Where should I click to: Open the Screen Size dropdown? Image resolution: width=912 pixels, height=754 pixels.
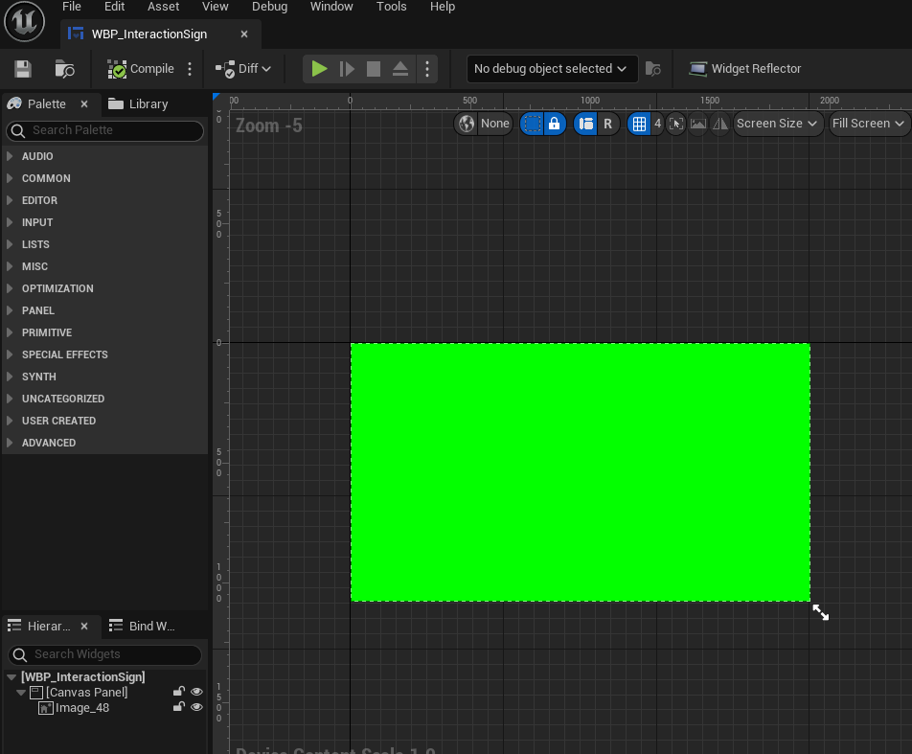[777, 124]
